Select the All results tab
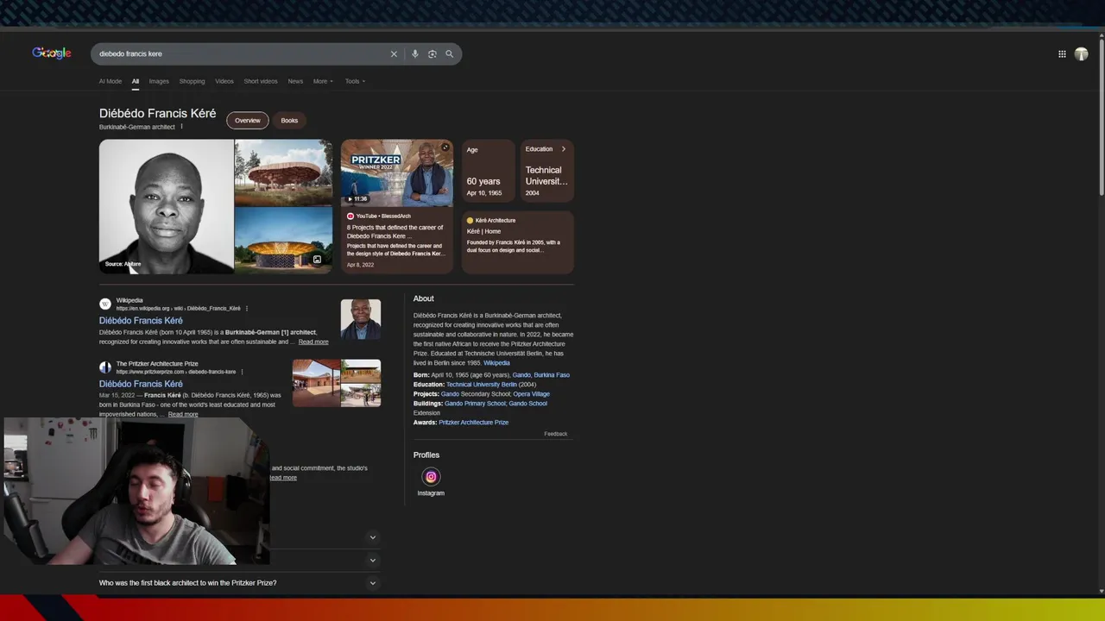The width and height of the screenshot is (1105, 621). coord(136,81)
